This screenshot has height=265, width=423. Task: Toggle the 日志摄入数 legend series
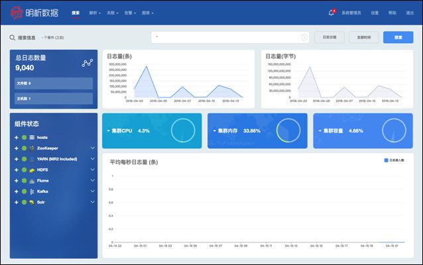[394, 160]
